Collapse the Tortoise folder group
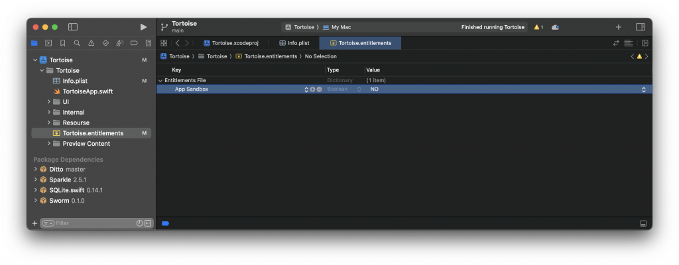679x265 pixels. [x=42, y=71]
